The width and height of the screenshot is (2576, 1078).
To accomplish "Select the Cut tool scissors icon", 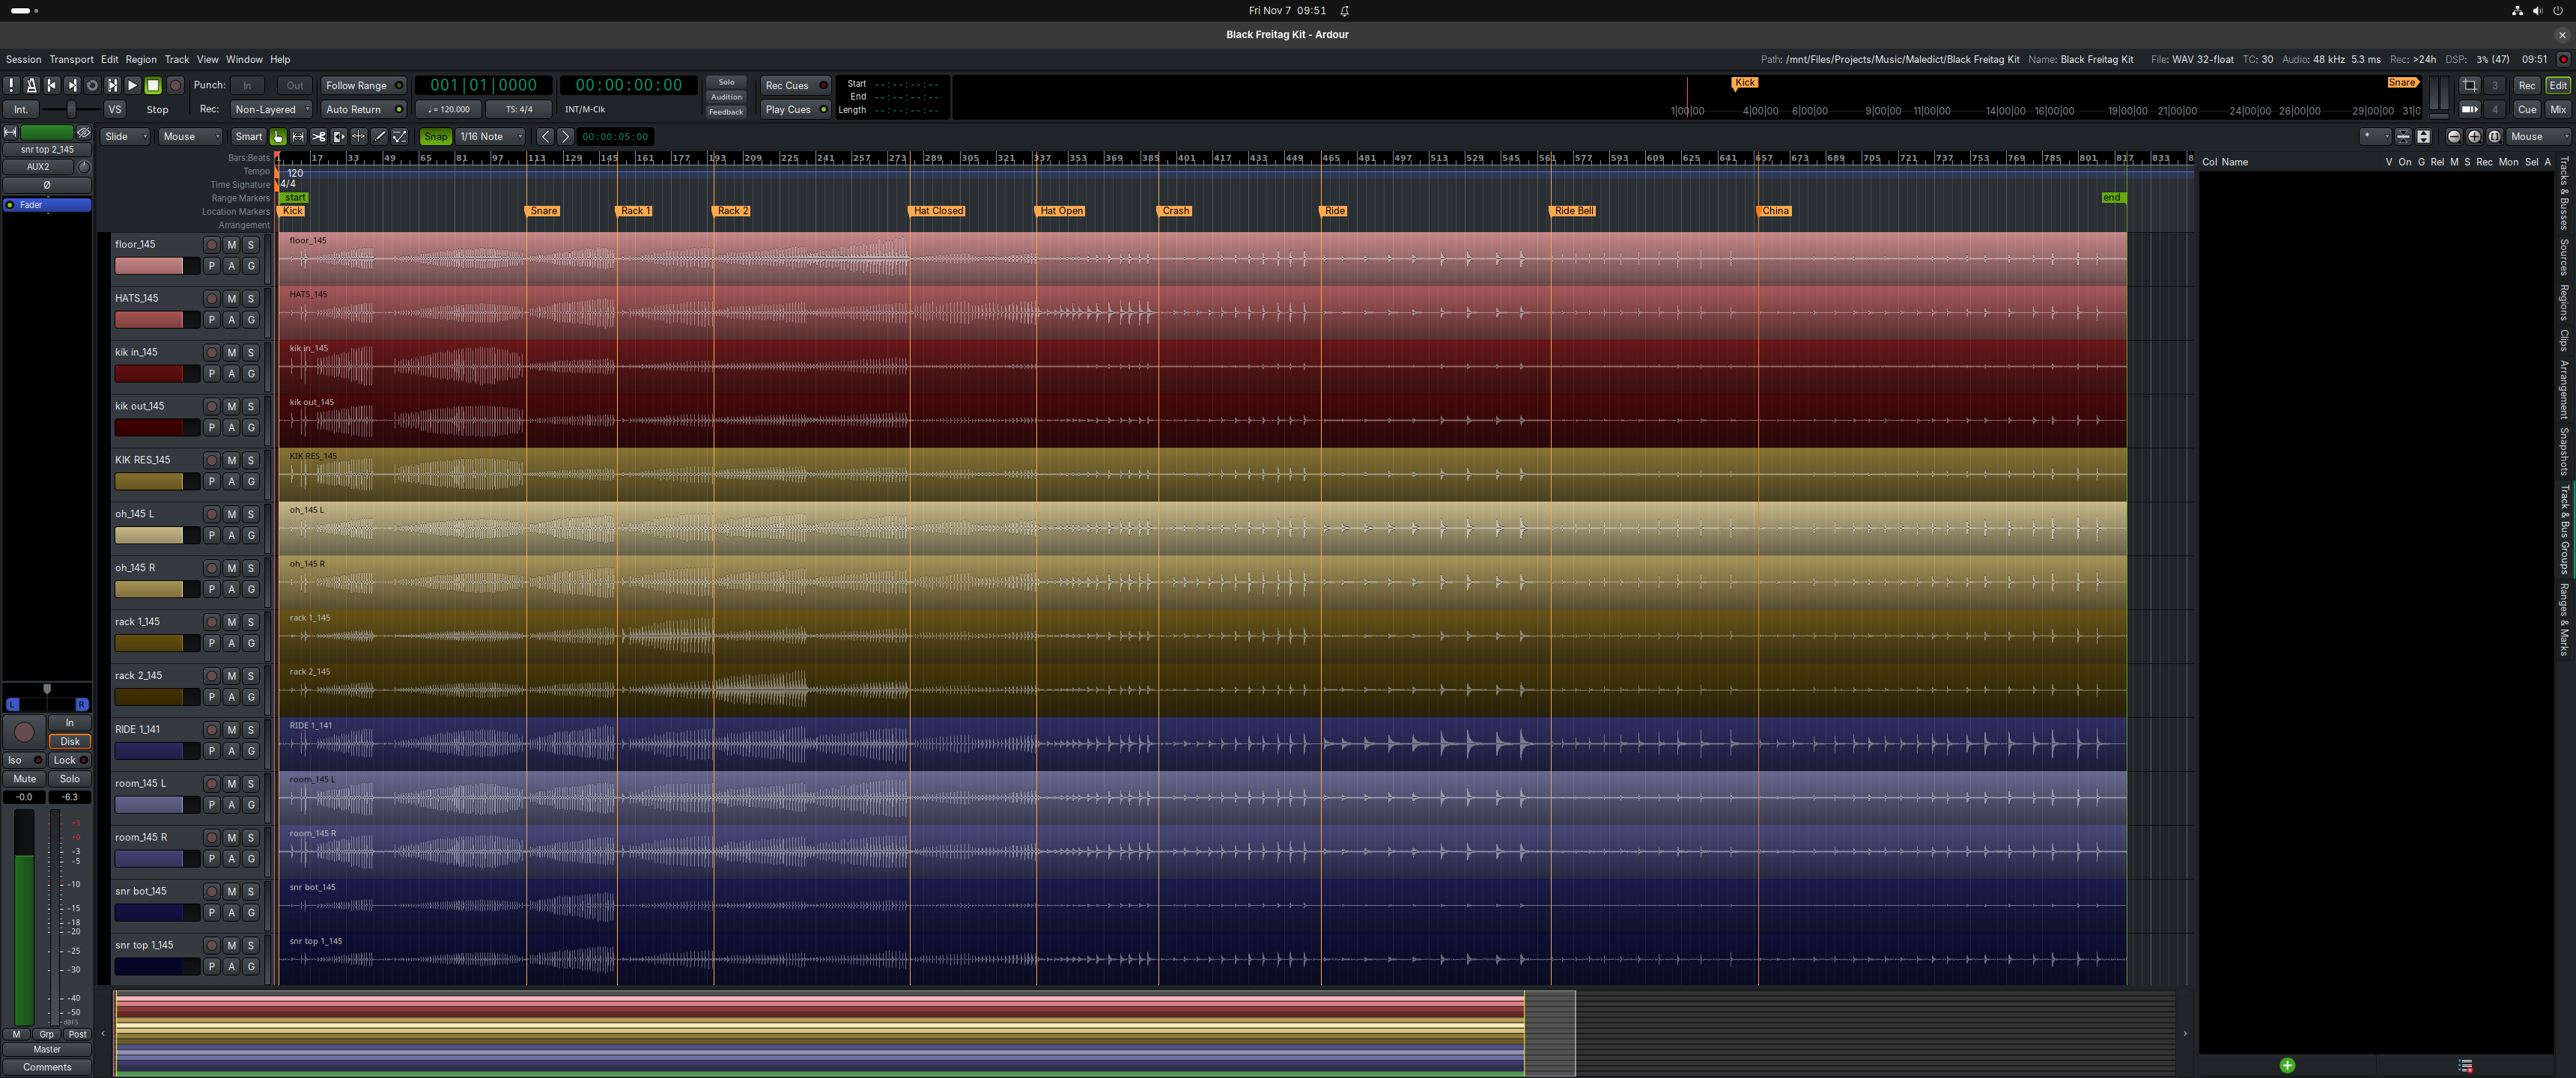I will (x=318, y=137).
